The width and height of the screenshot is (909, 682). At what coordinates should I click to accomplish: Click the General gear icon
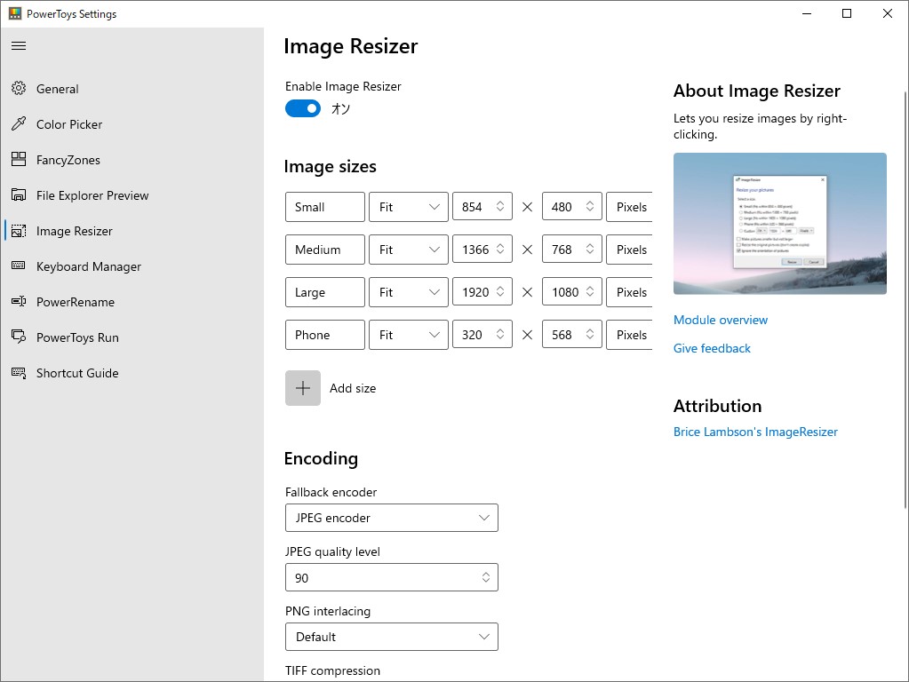(x=19, y=88)
